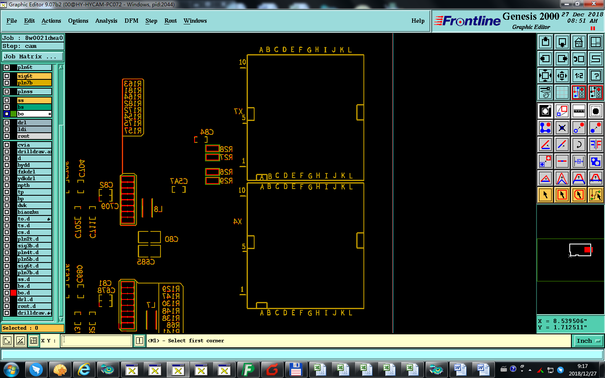Viewport: 605px width, 378px height.
Task: Click the mirror F icon
Action: coord(596,144)
